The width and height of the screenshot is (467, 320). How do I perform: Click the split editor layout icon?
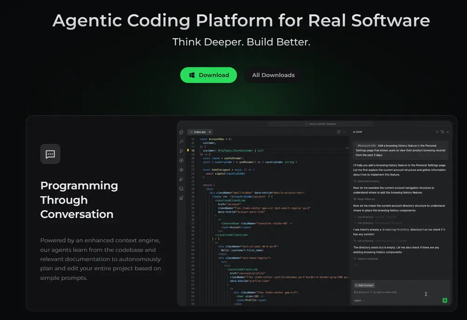tap(339, 132)
